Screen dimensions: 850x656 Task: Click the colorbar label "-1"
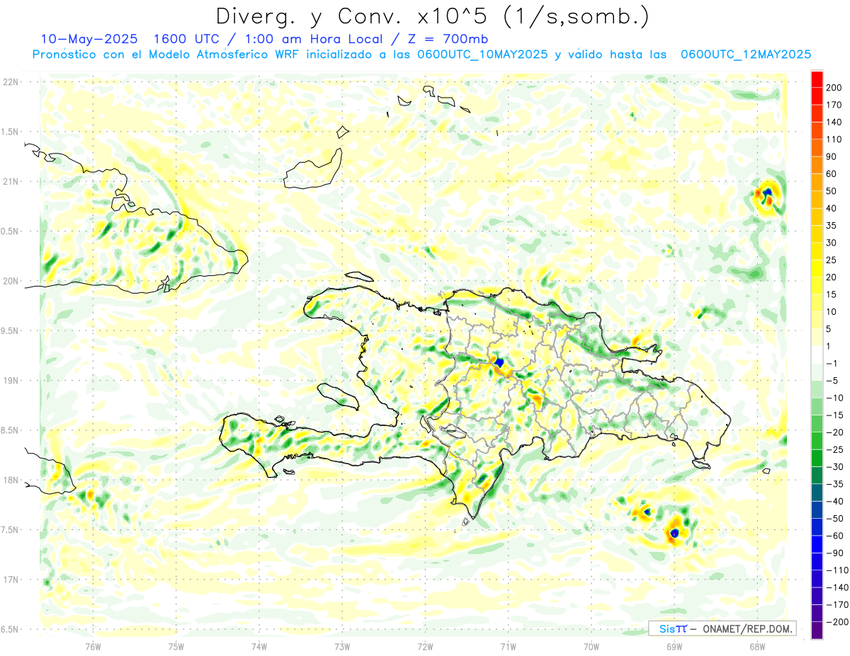[x=832, y=364]
